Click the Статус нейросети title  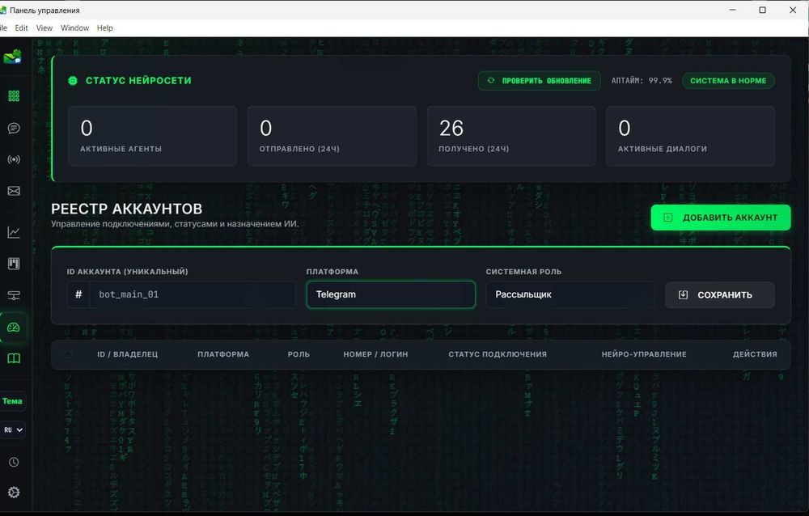click(x=138, y=81)
